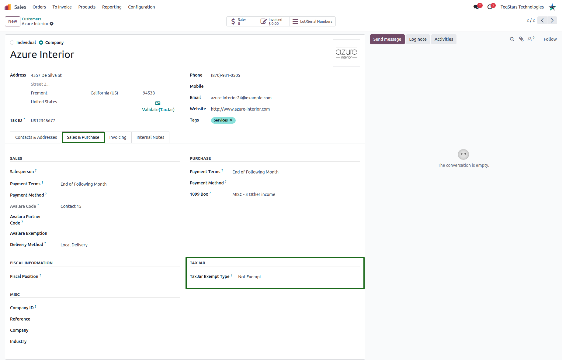Viewport: 562px width, 360px height.
Task: Open the TeqStars Technologies user menu
Action: (522, 7)
